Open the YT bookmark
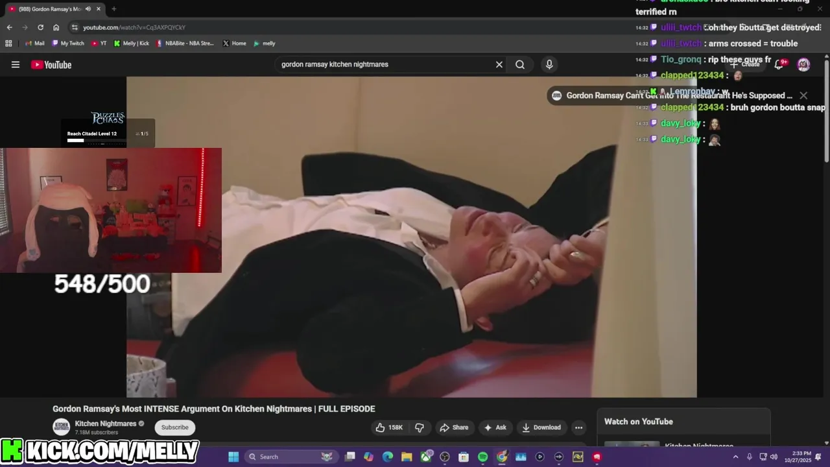This screenshot has height=467, width=830. coord(99,43)
